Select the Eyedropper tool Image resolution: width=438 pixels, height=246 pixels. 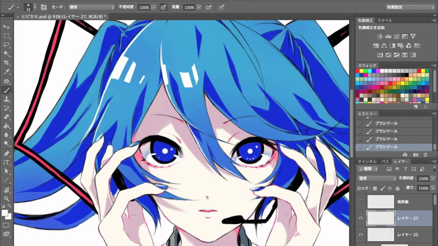(7, 72)
